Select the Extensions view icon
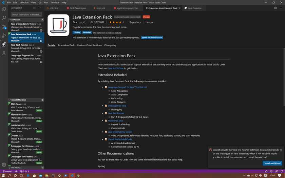 [4, 44]
